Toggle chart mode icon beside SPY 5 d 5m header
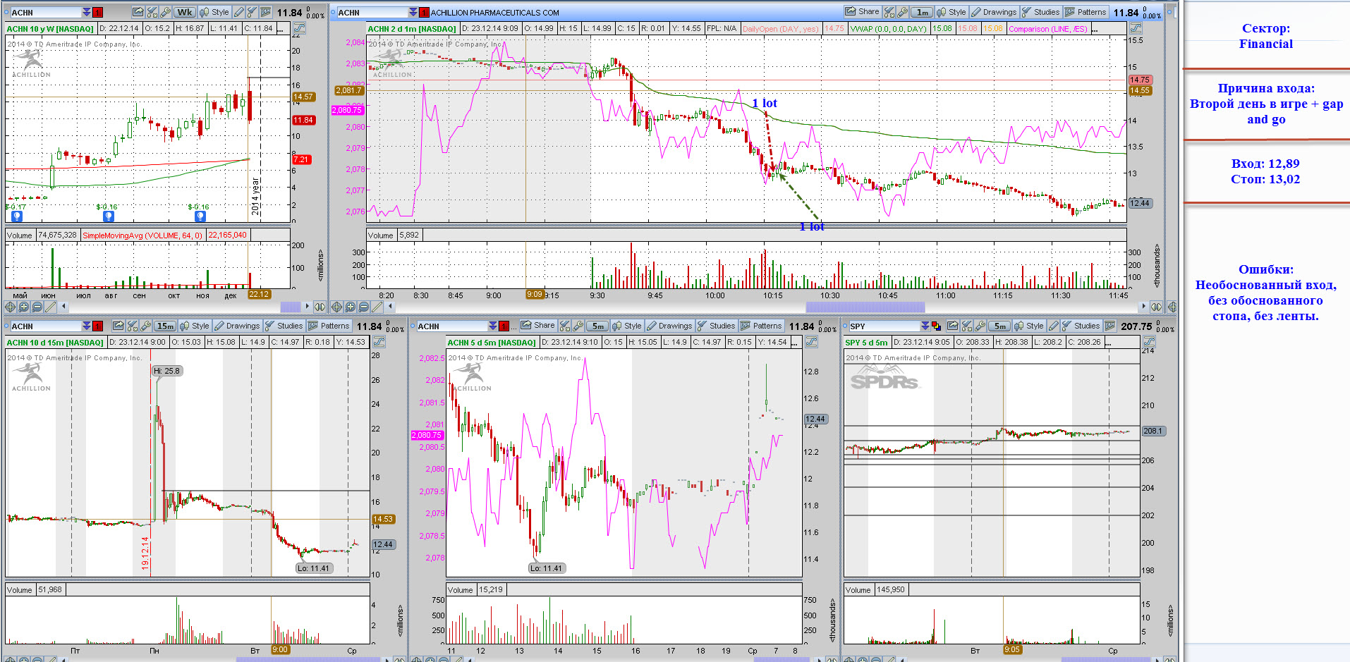The image size is (1350, 662). (x=1149, y=342)
